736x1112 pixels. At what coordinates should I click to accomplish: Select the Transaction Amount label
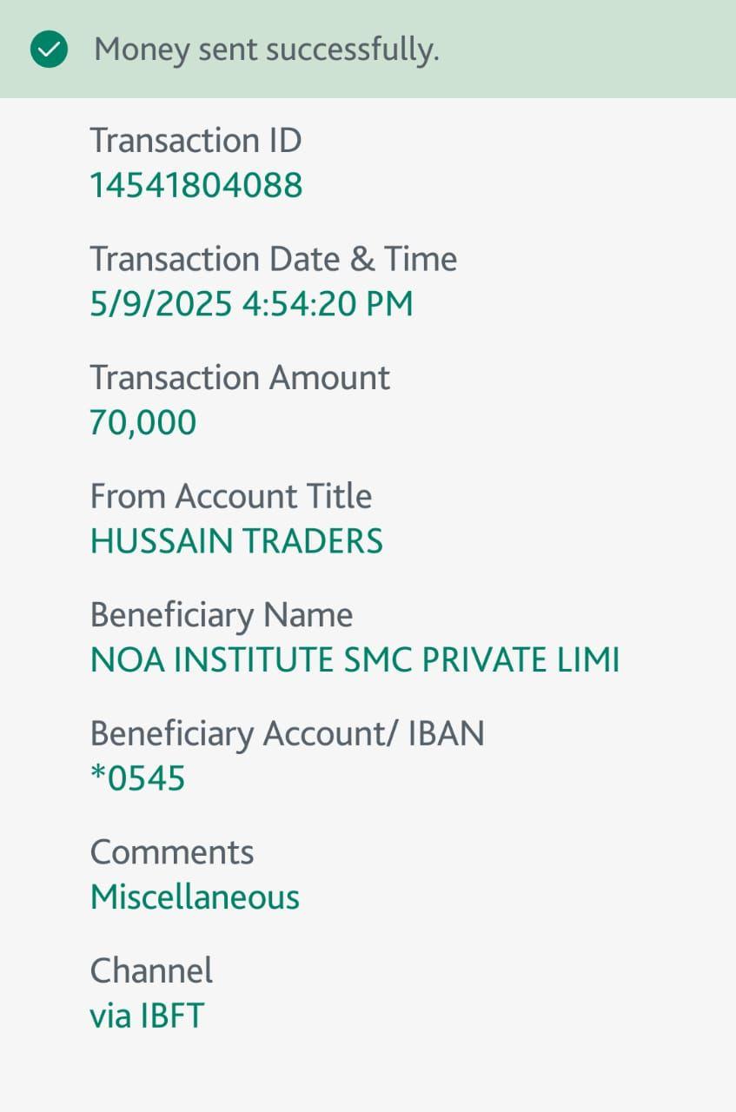tap(240, 378)
